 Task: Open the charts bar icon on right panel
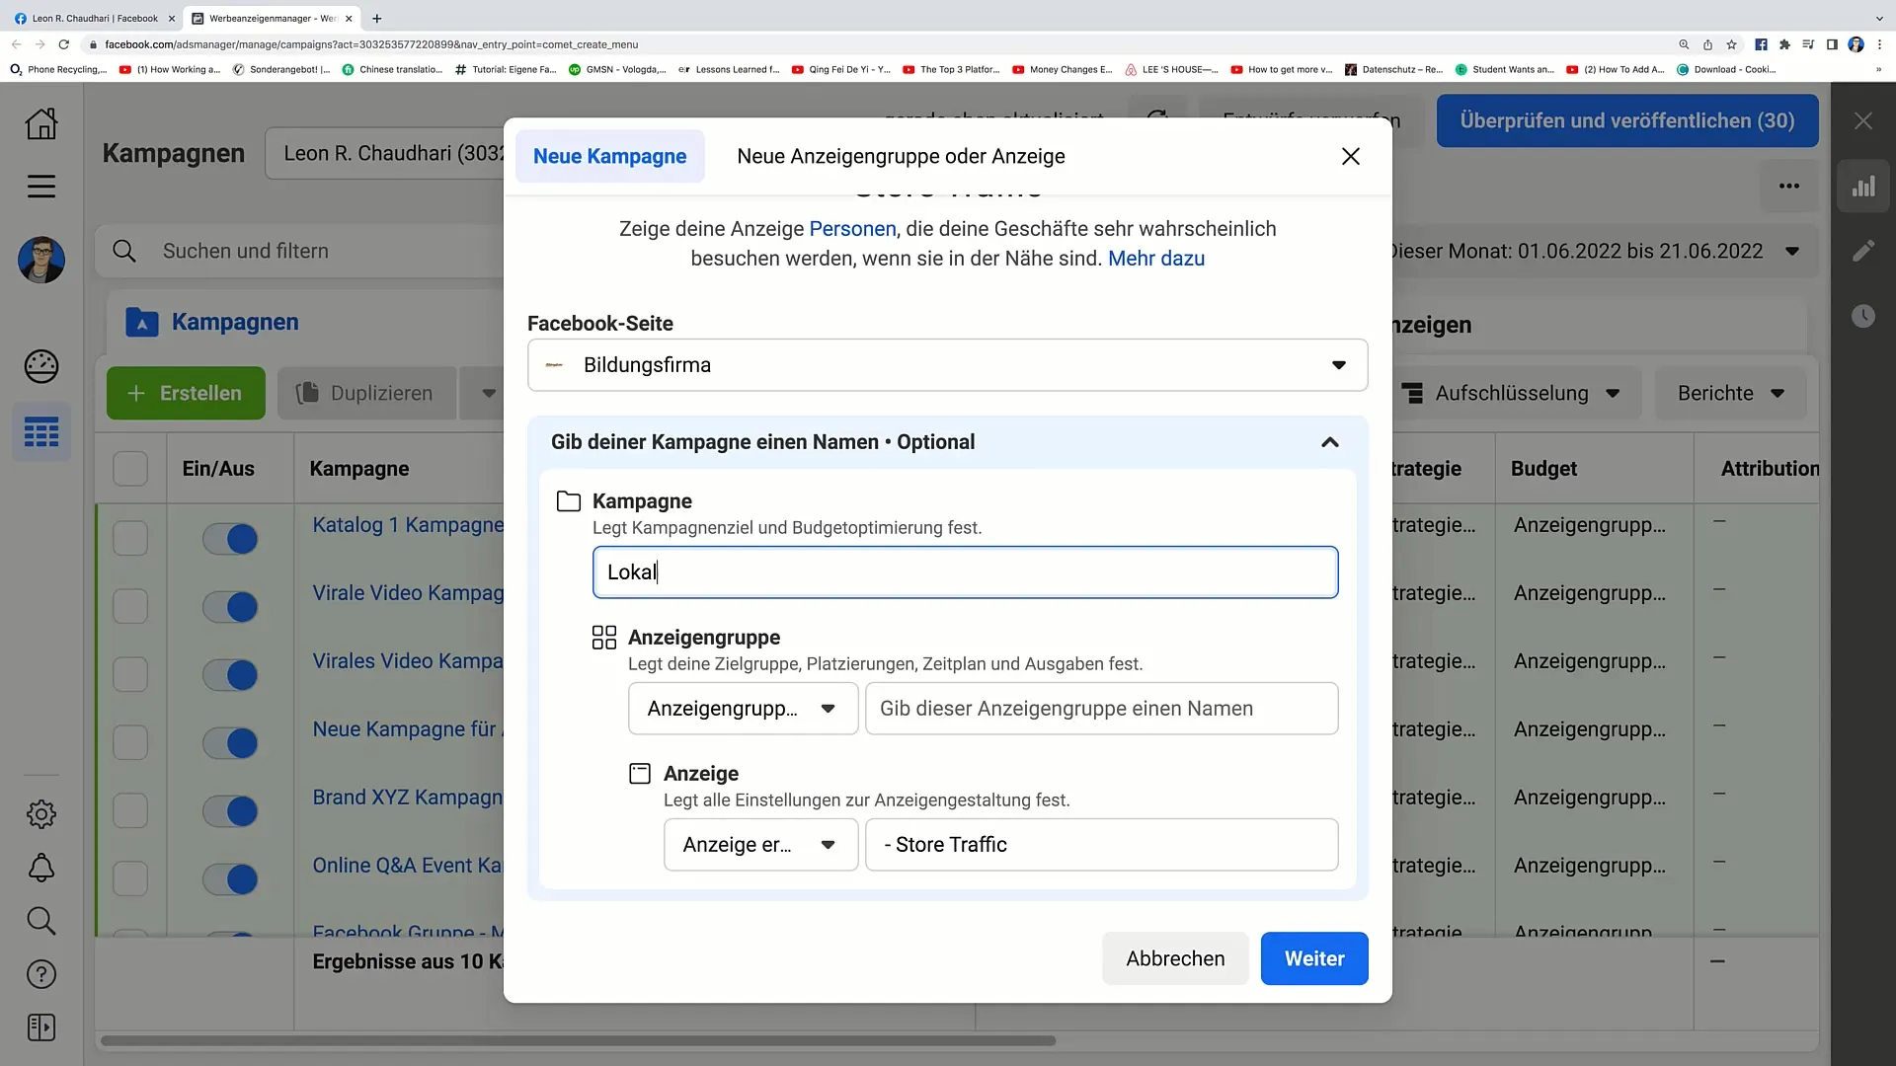click(x=1863, y=187)
